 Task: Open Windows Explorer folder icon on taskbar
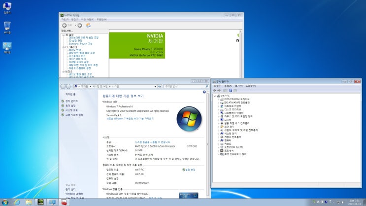click(x=29, y=202)
